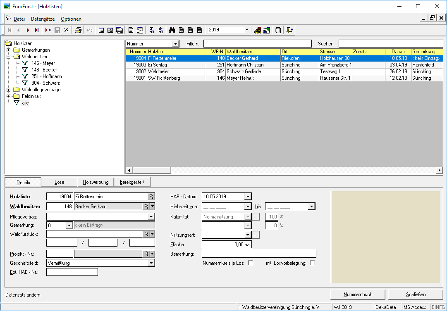Go to next record red arrow

28,30
